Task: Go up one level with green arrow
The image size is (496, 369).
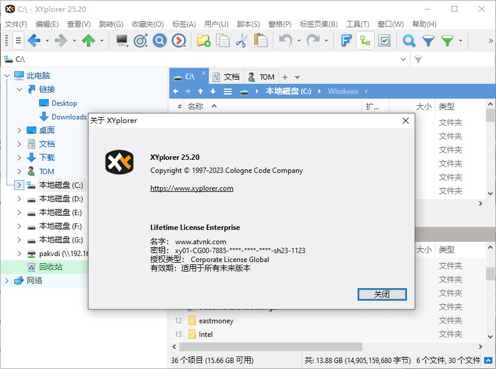Action: pos(89,40)
